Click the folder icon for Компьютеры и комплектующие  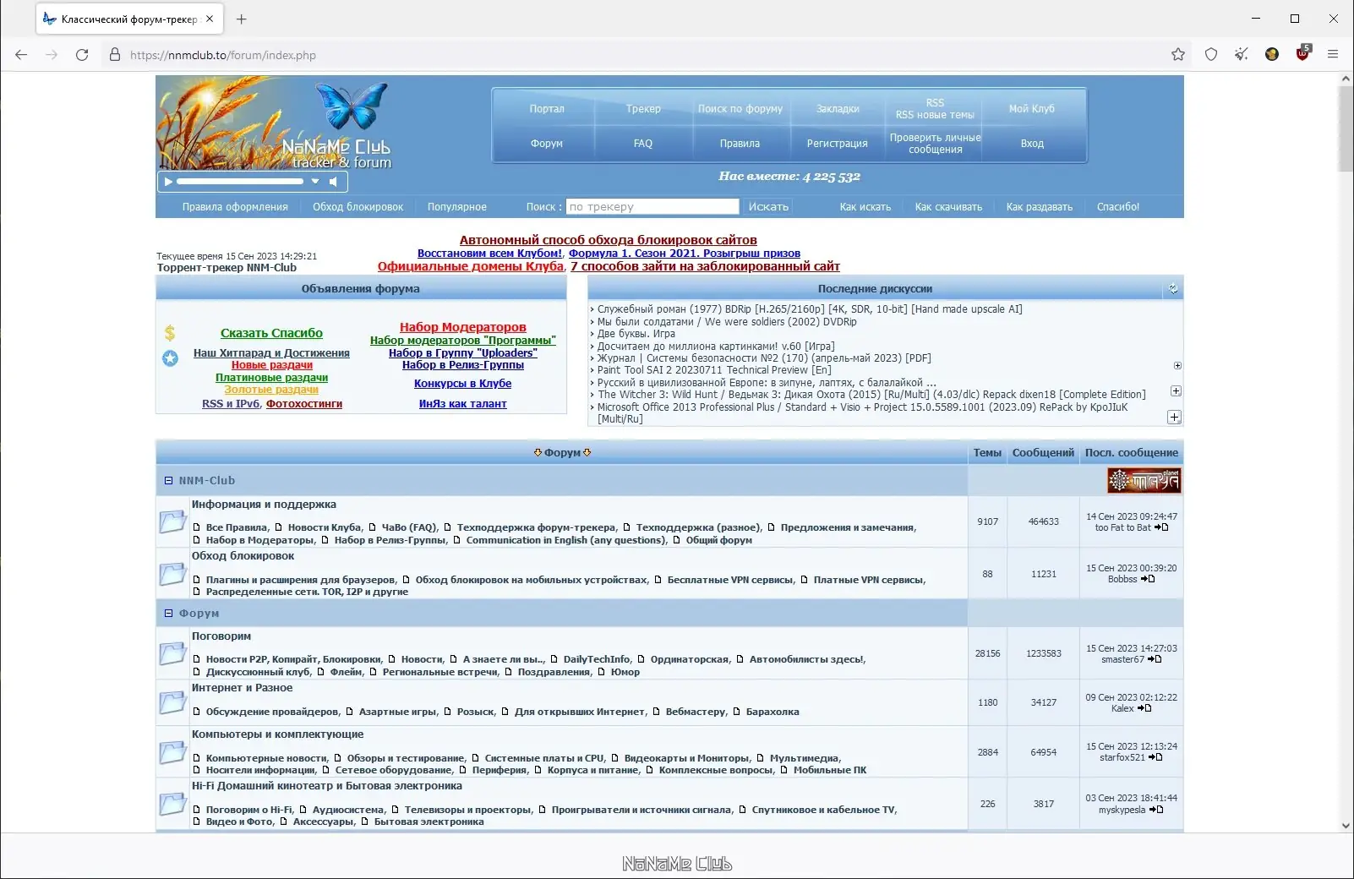(x=172, y=752)
